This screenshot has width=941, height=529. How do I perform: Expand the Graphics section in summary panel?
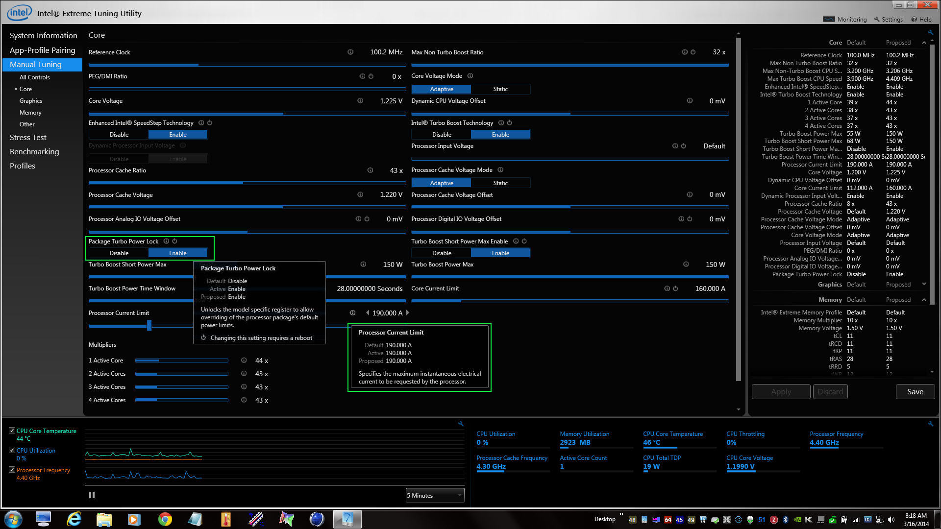click(x=924, y=284)
